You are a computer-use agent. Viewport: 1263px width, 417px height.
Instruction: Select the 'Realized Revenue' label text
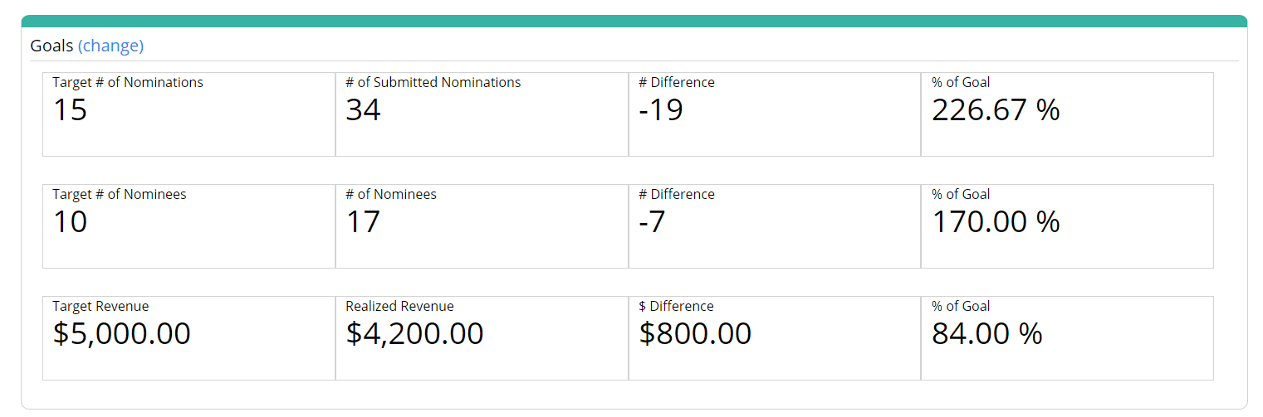point(400,306)
